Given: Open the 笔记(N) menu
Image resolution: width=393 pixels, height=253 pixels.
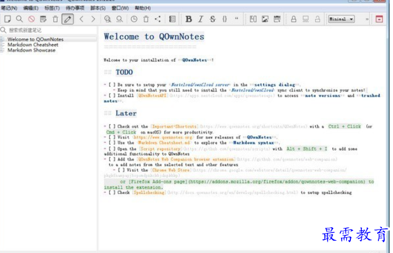Looking at the screenshot, I should [9, 8].
